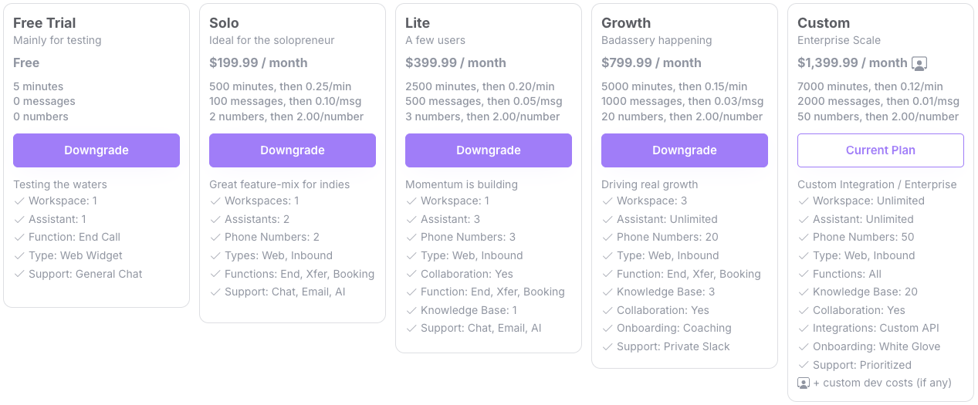Click the icon before custom dev costs note
Screen dimensions: 978x405
(x=804, y=383)
